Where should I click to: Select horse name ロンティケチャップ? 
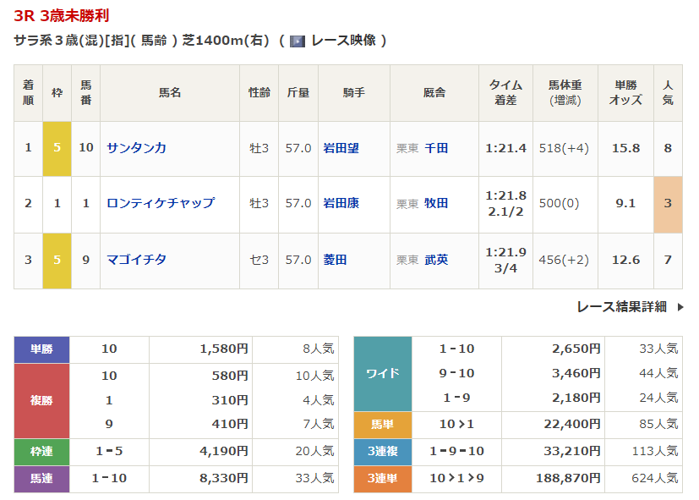pos(160,203)
